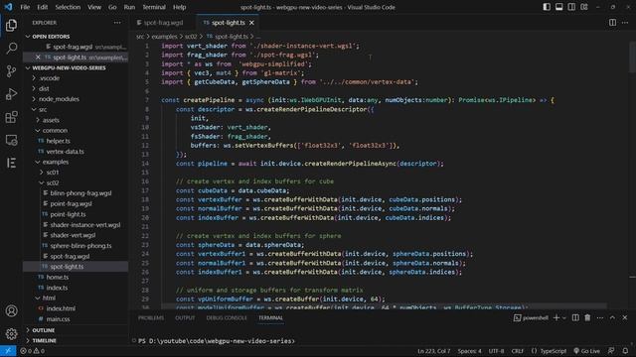Toggle the primary side bar layout icon
This screenshot has width=636, height=357.
click(547, 7)
